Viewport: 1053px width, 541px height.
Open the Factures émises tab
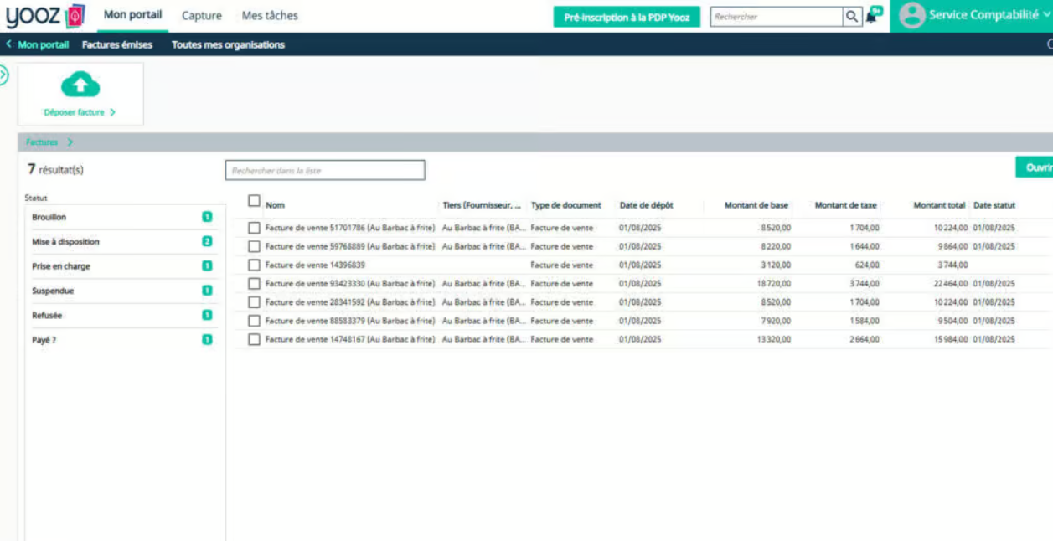[x=117, y=45]
